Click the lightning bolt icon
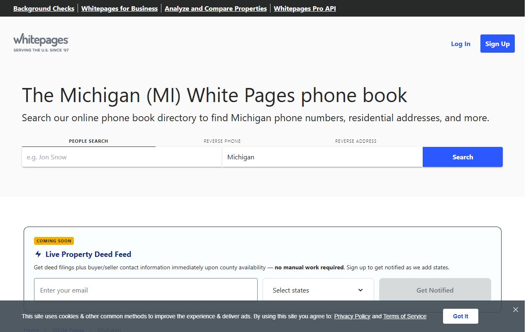 tap(38, 254)
